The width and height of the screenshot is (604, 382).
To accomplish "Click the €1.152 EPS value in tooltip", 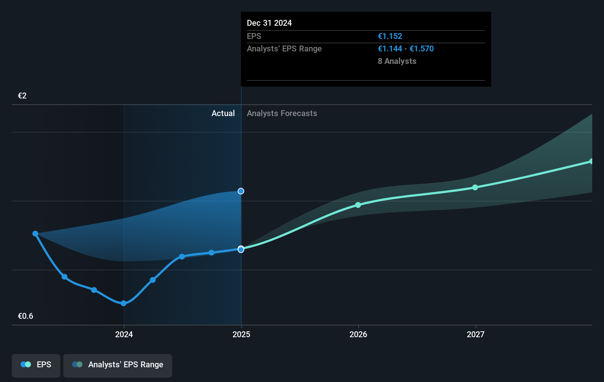I will [390, 36].
